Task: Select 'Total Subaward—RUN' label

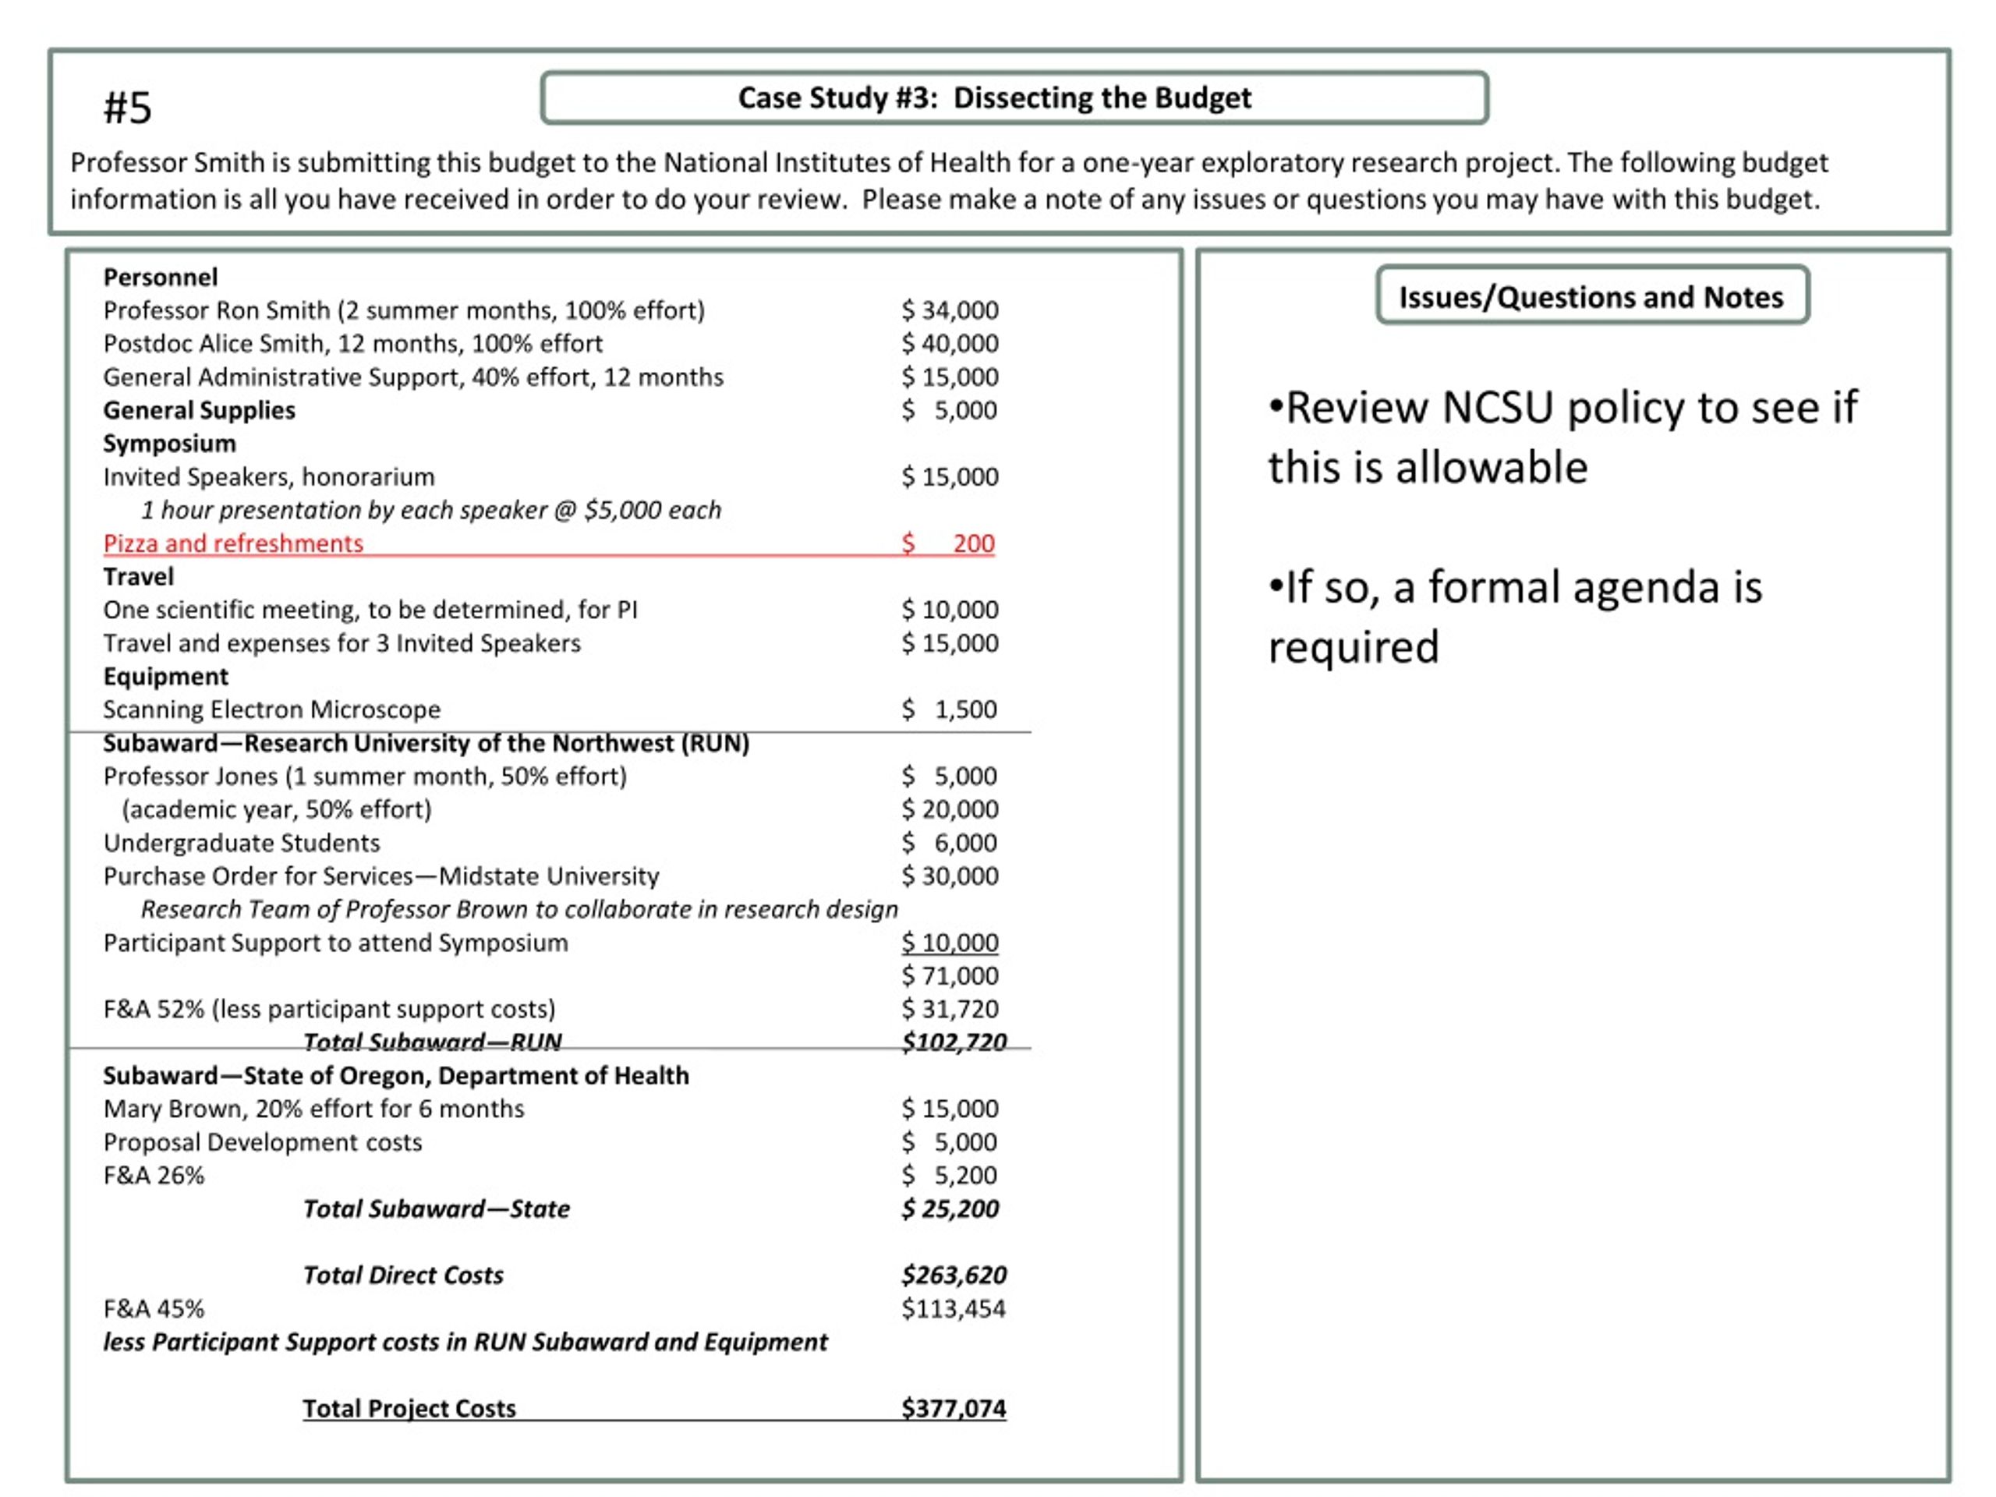Action: point(432,1042)
